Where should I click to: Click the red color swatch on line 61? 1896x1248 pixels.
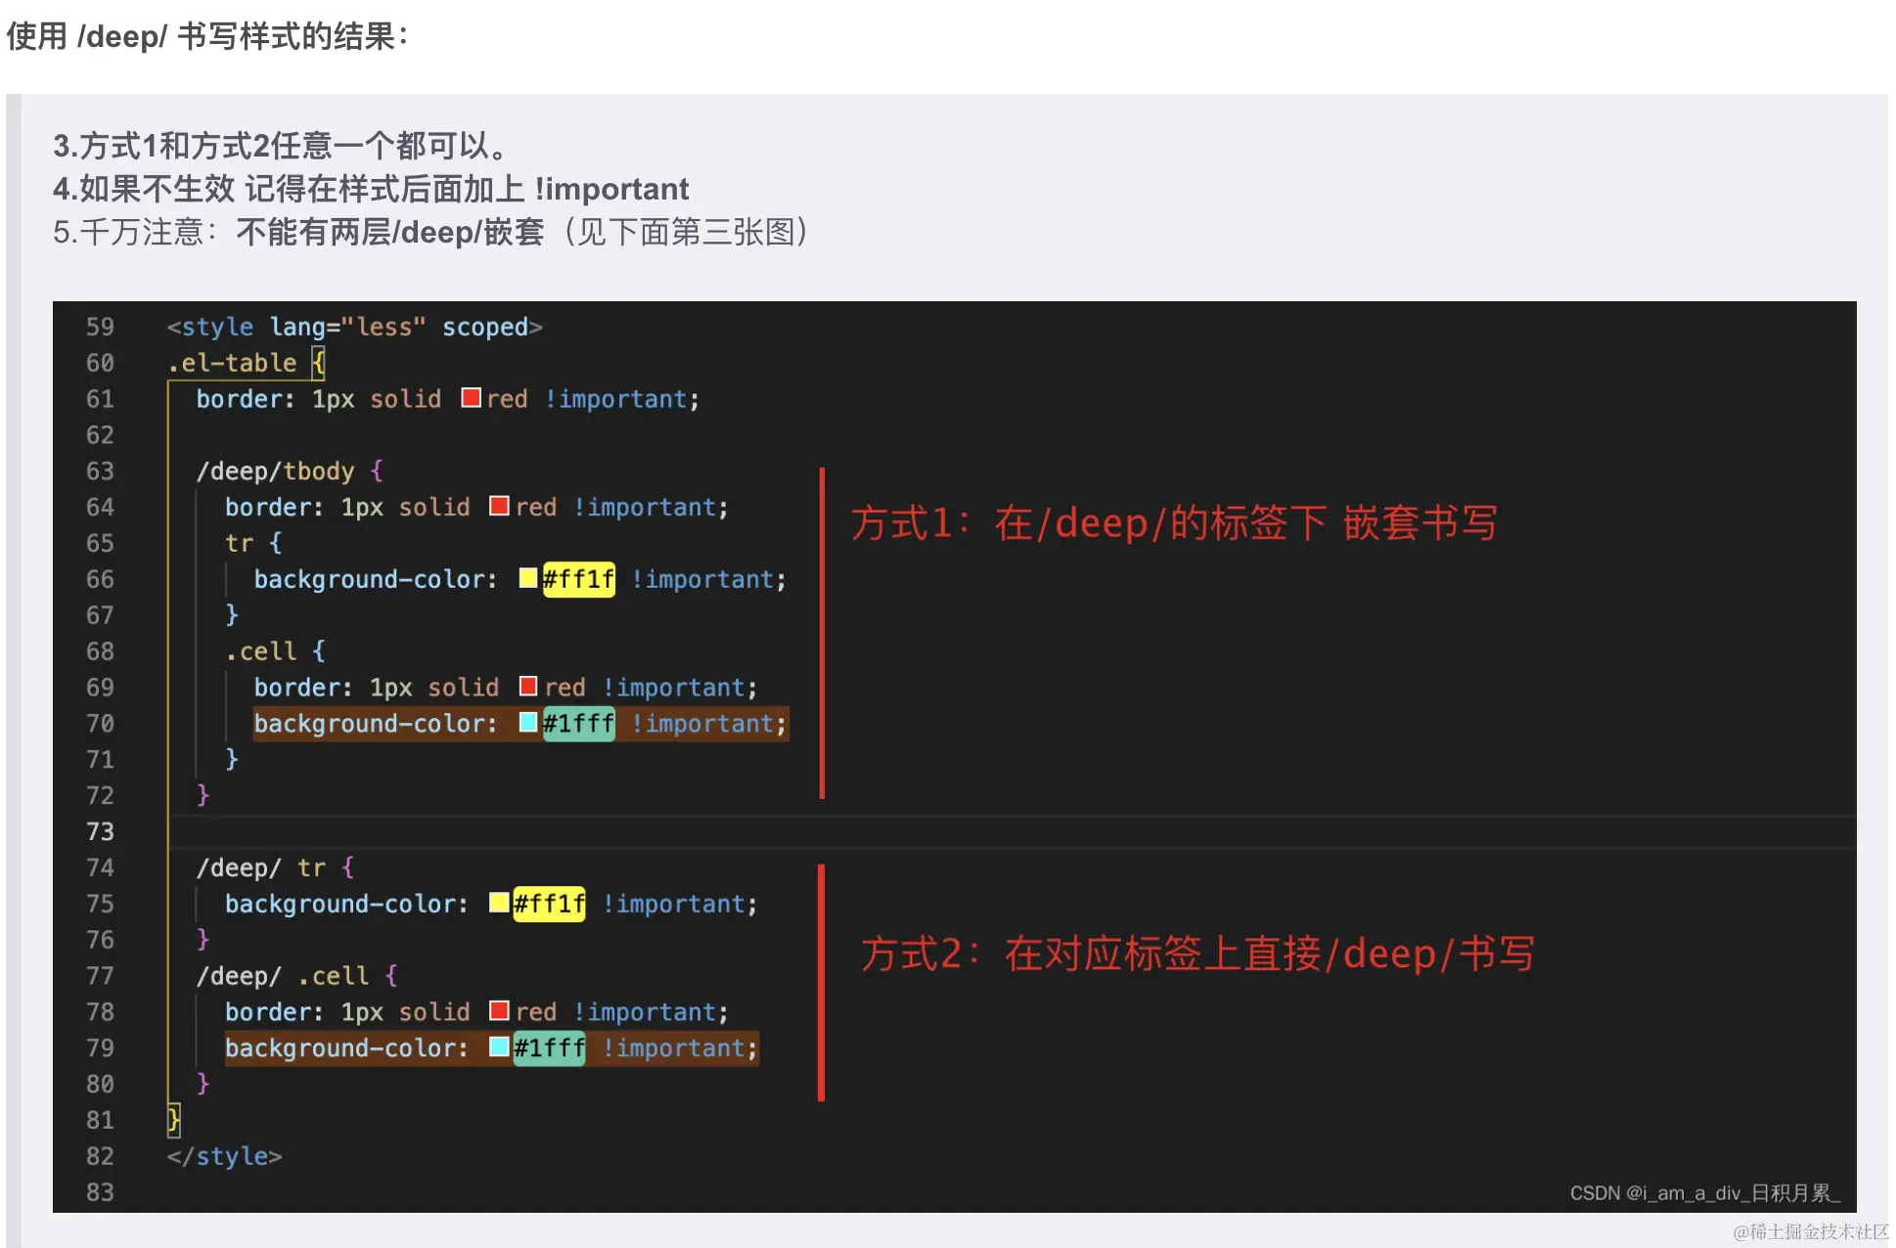[x=471, y=398]
